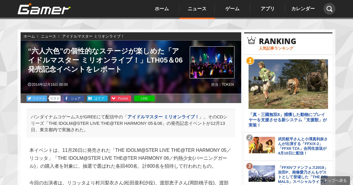Go to ホーム in top navigation
This screenshot has width=353, height=185.
[162, 9]
